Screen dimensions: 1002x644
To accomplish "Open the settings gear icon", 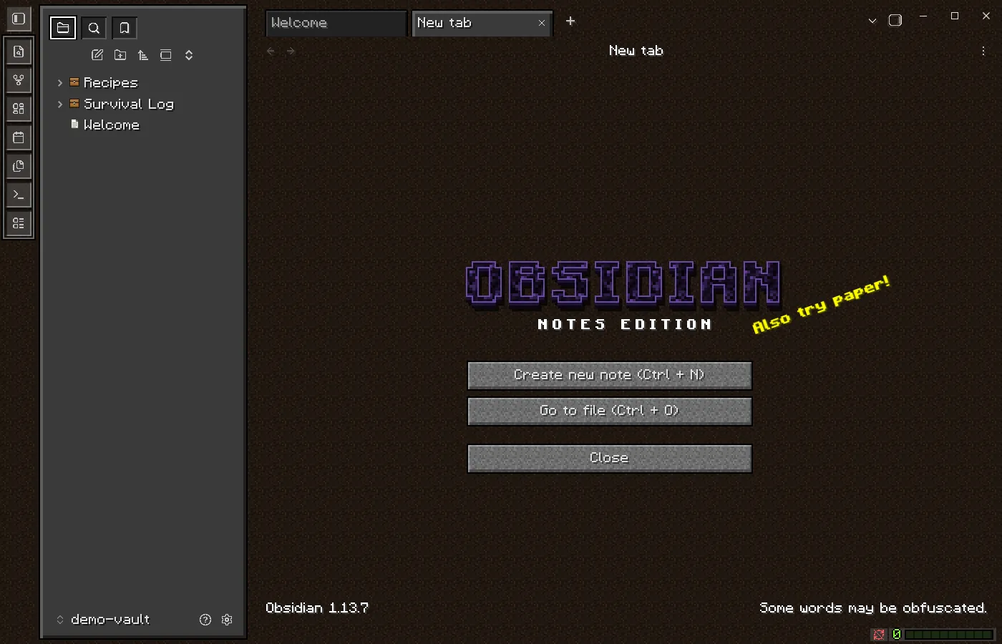I will click(227, 620).
